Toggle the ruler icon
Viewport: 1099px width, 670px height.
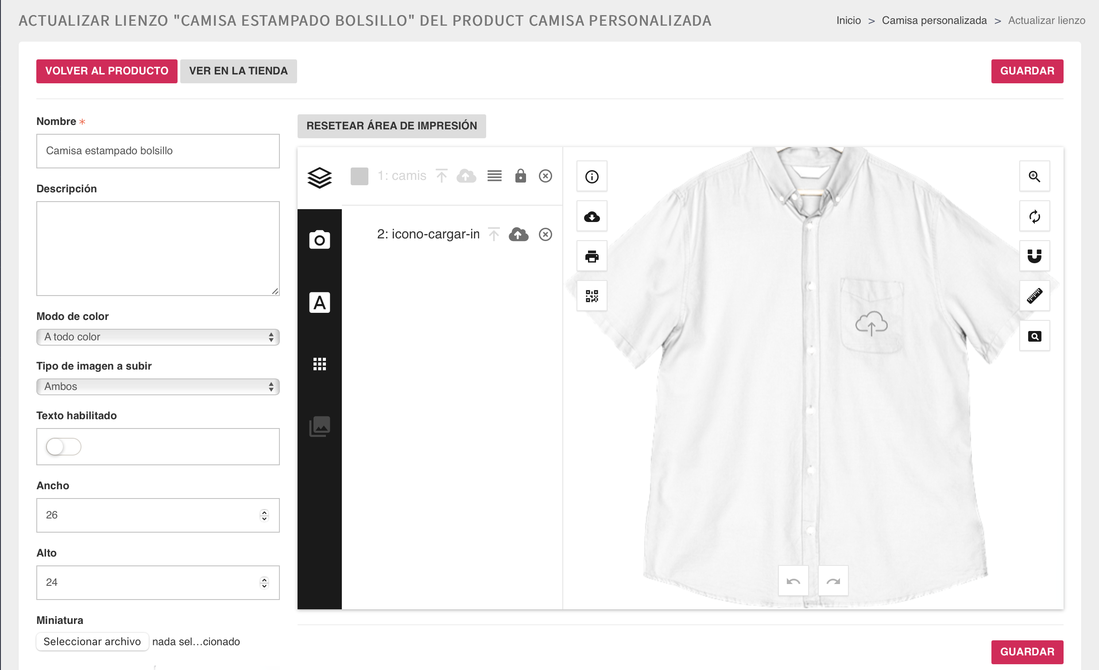pyautogui.click(x=1034, y=296)
